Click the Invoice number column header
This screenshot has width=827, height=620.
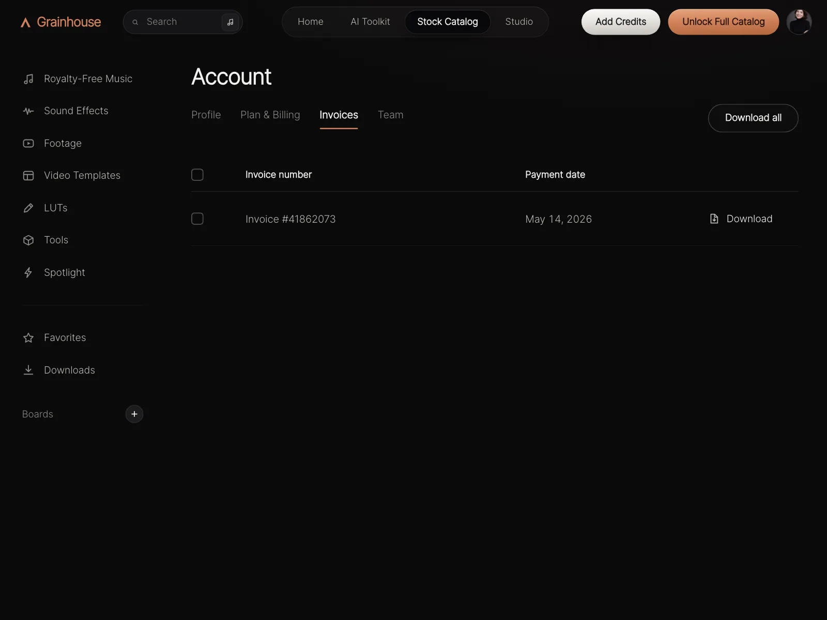279,175
